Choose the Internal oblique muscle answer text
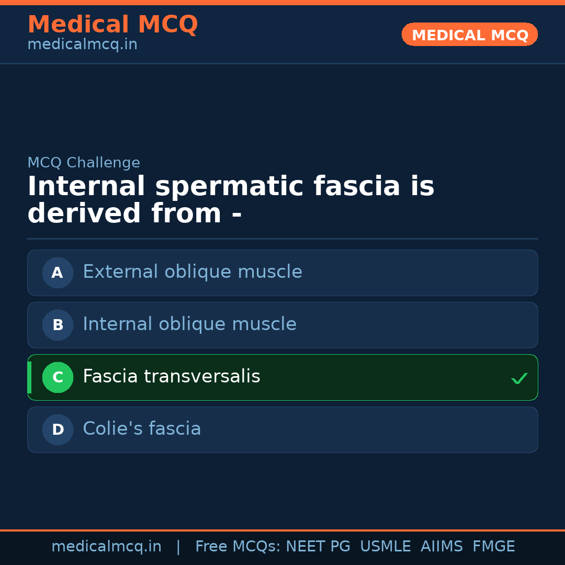Image resolution: width=565 pixels, height=565 pixels. (189, 324)
